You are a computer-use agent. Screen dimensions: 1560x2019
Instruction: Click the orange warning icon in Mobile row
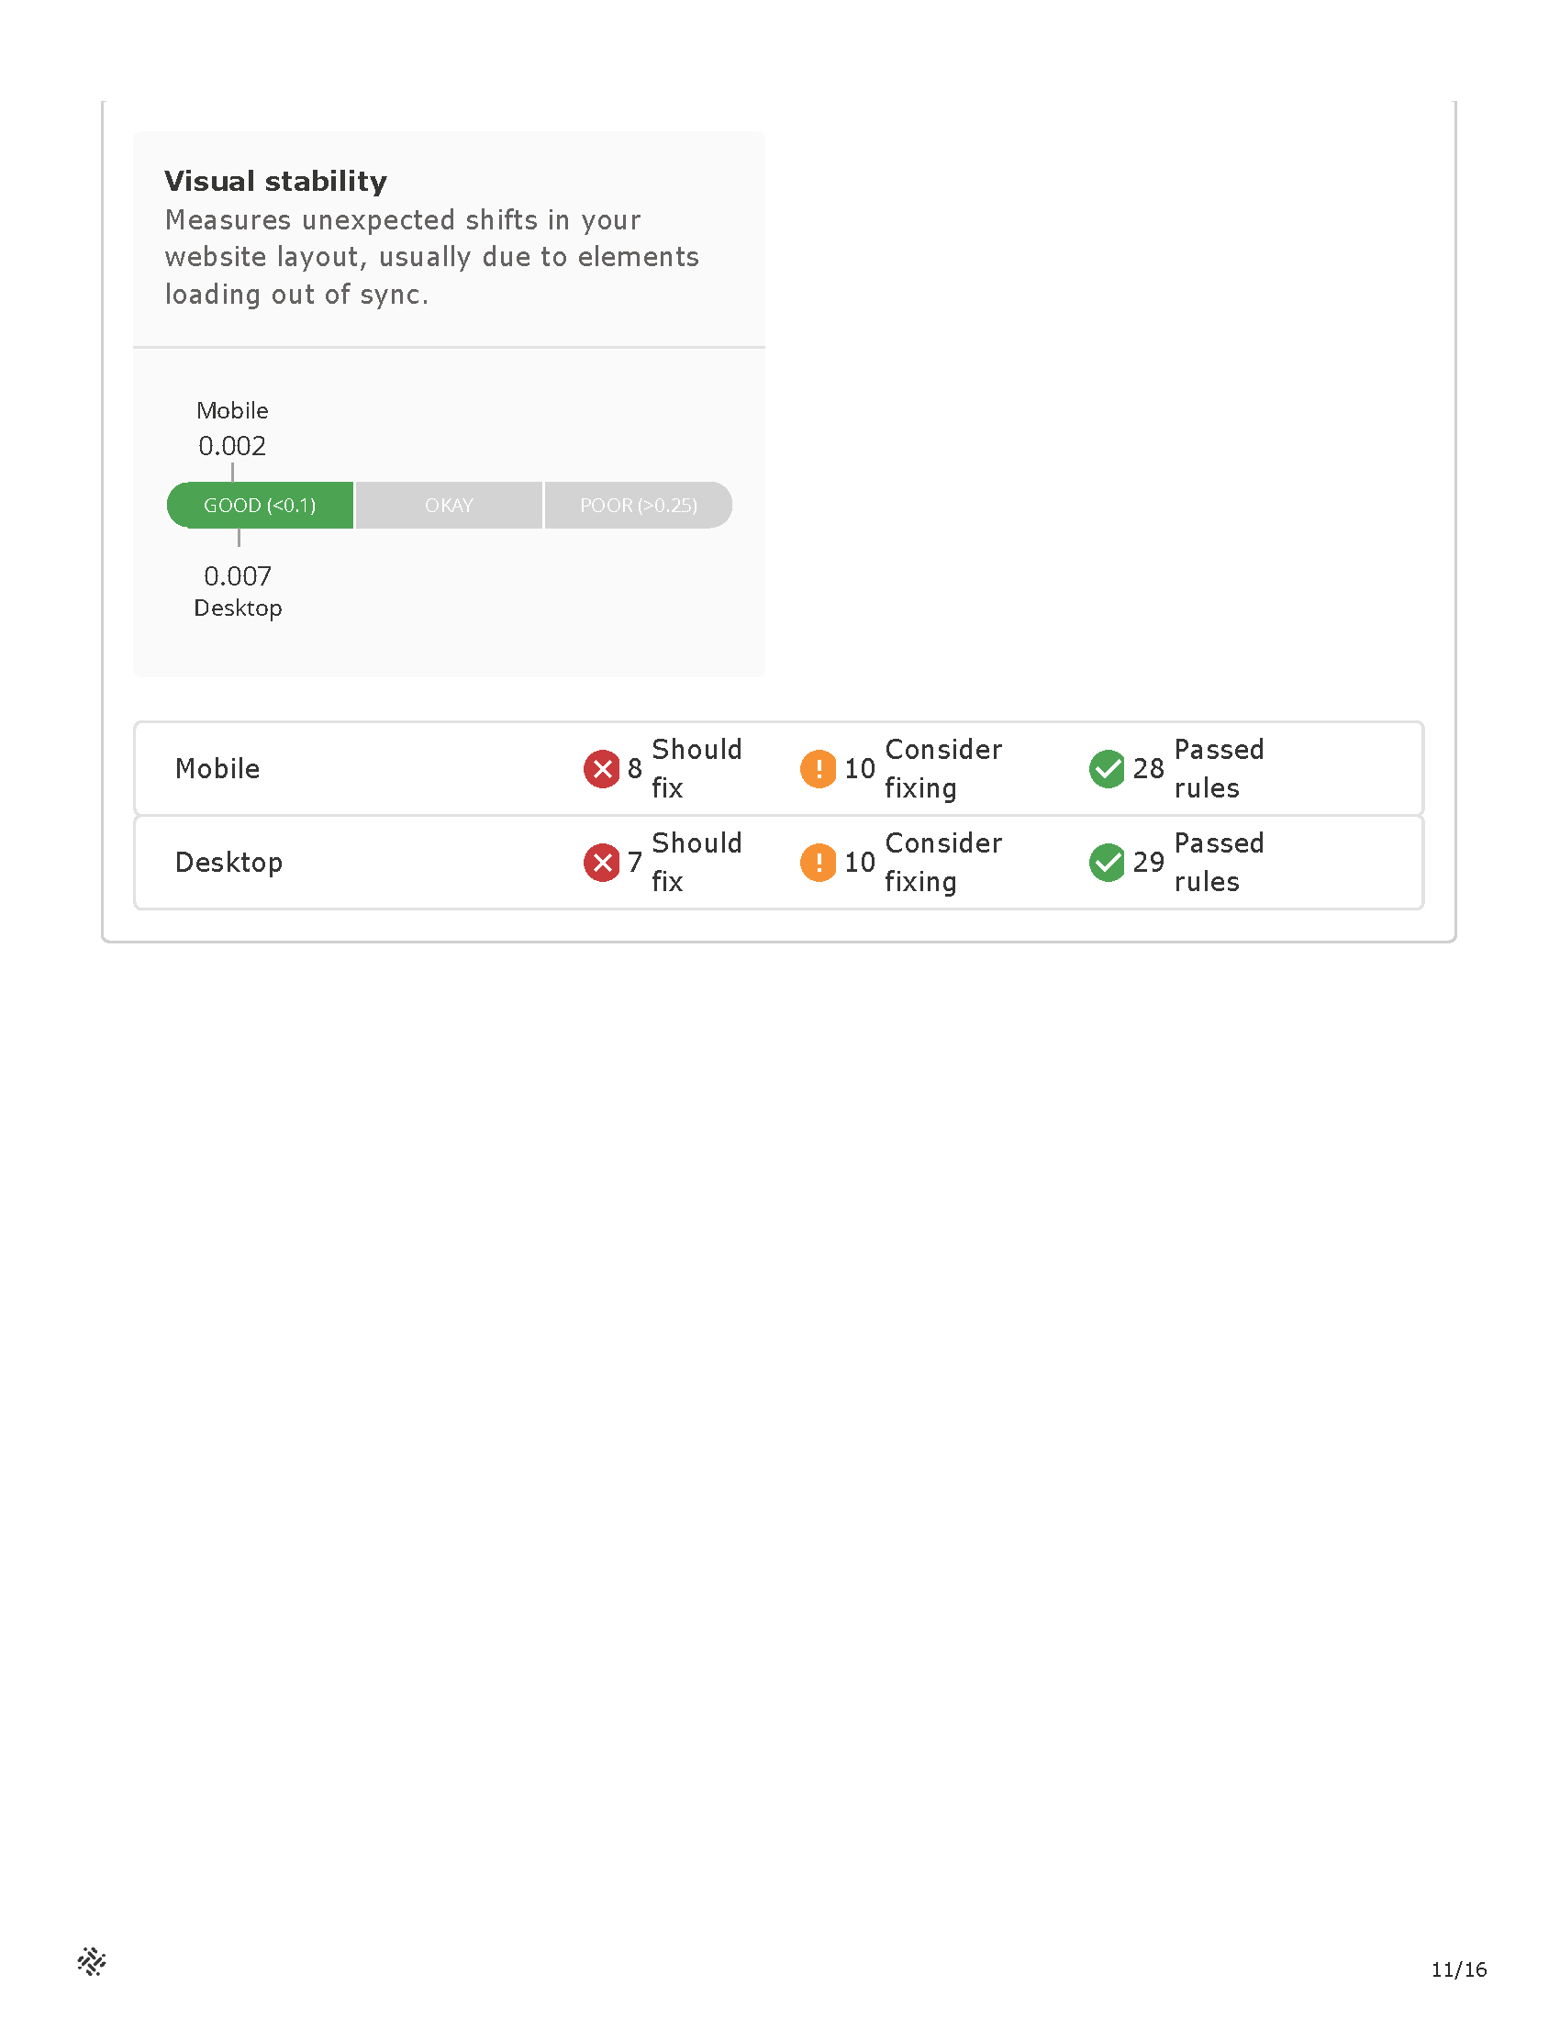click(818, 769)
